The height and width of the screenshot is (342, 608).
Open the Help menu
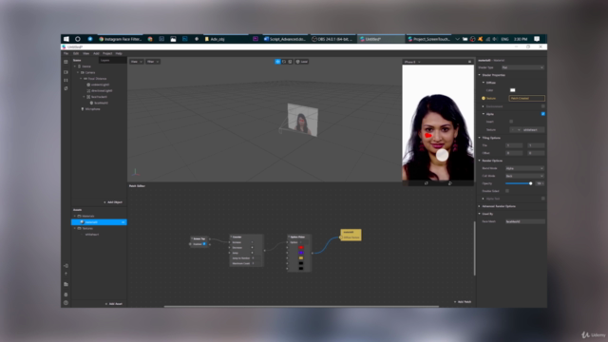coord(119,53)
